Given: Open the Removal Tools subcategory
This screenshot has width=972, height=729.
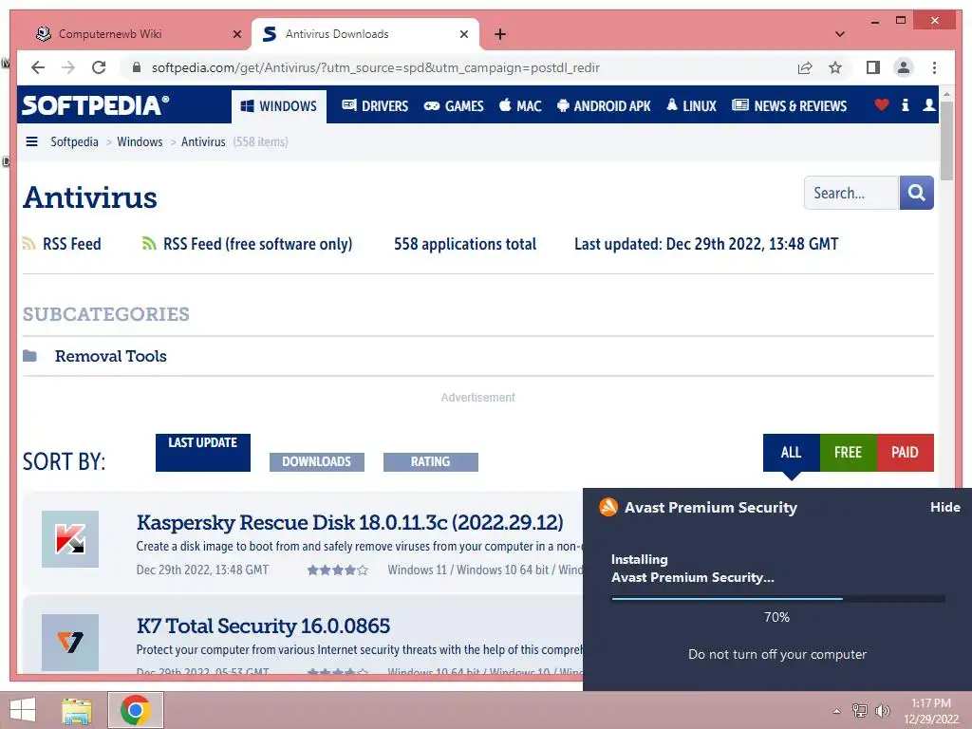Looking at the screenshot, I should [x=111, y=356].
